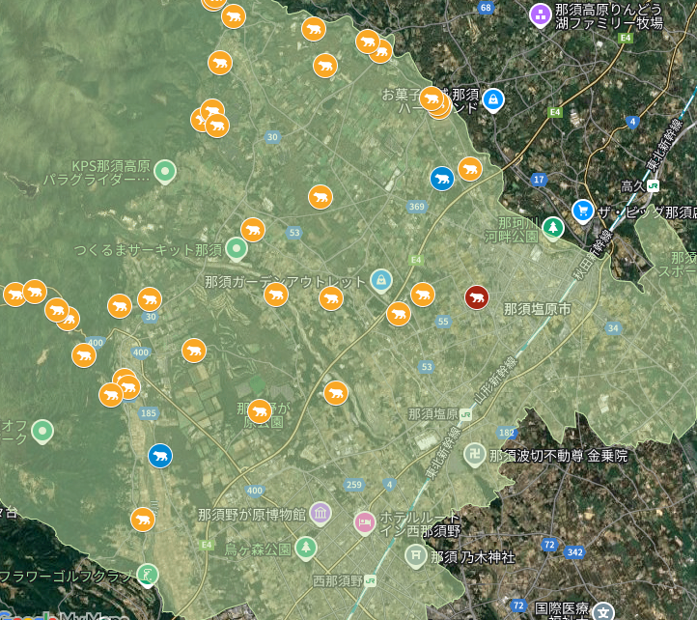Screen dimensions: 697x620
Task: Select the KPS那須高原パラグライダー green pin
Action: (165, 171)
